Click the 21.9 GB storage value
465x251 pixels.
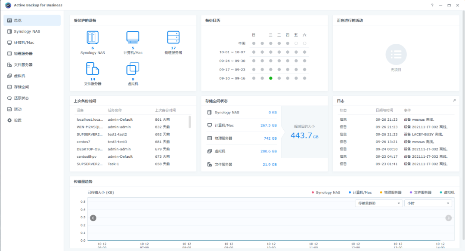click(x=270, y=165)
